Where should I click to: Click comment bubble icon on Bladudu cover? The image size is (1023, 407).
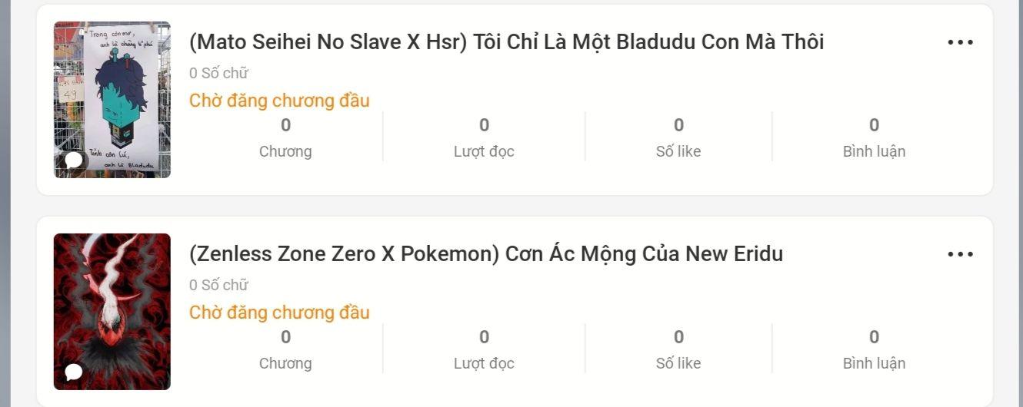click(74, 160)
